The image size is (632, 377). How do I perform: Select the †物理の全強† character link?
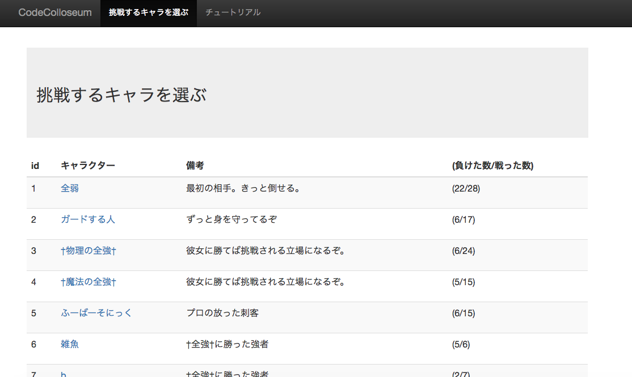89,251
